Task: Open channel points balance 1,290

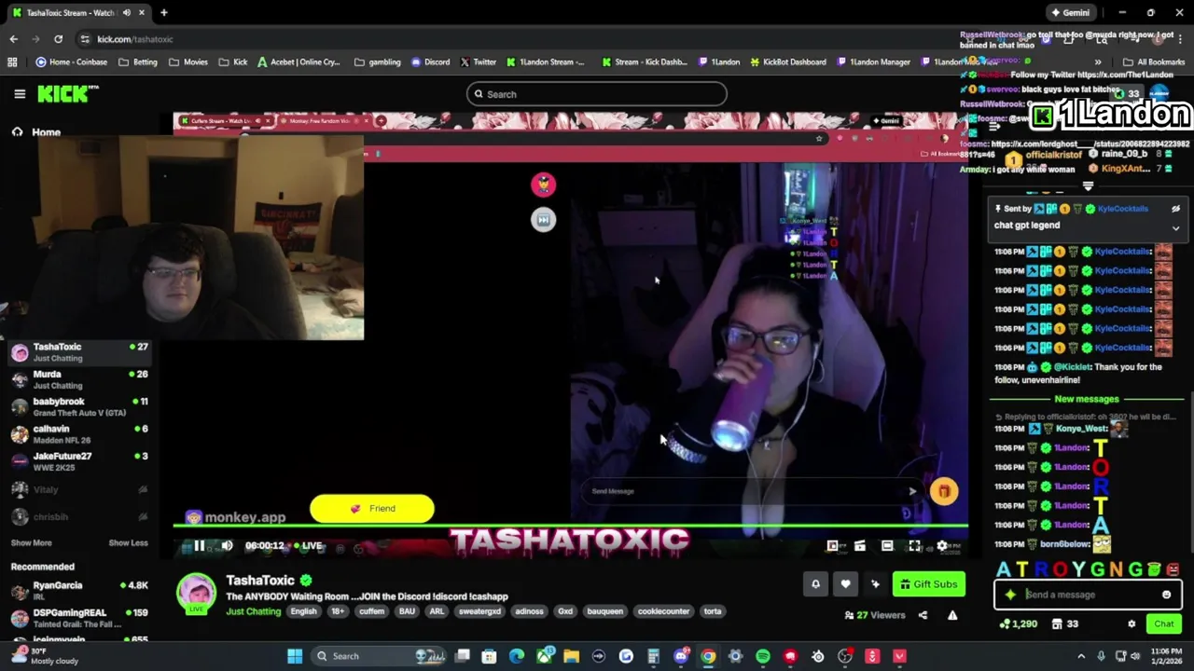Action: (1018, 624)
